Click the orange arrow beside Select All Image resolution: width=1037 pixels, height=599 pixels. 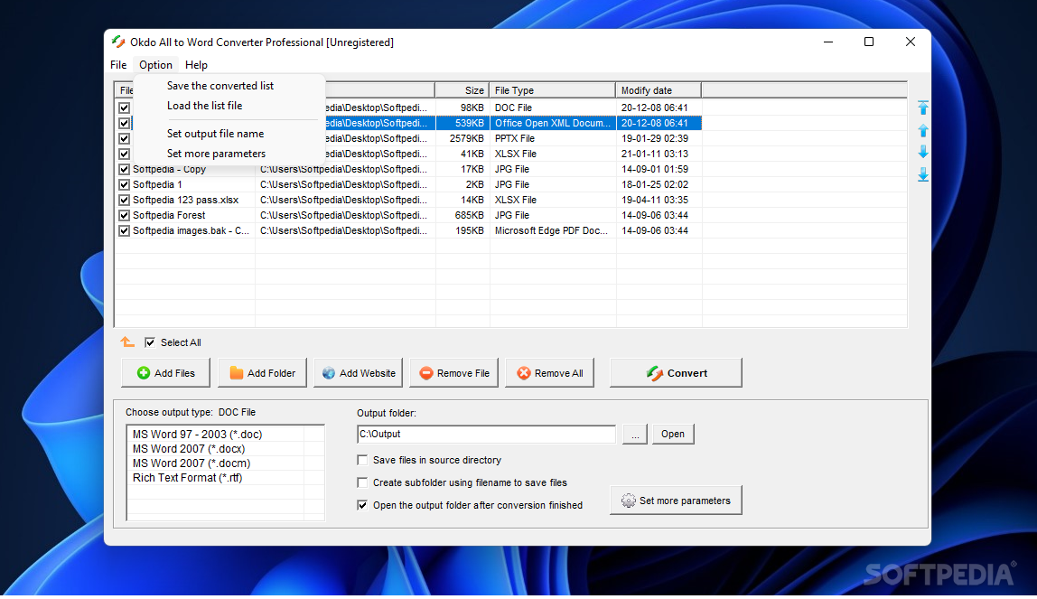pyautogui.click(x=127, y=342)
